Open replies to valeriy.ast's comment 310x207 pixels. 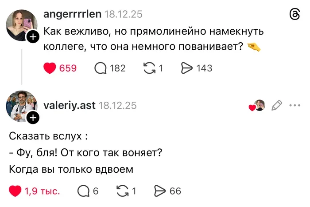(83, 191)
